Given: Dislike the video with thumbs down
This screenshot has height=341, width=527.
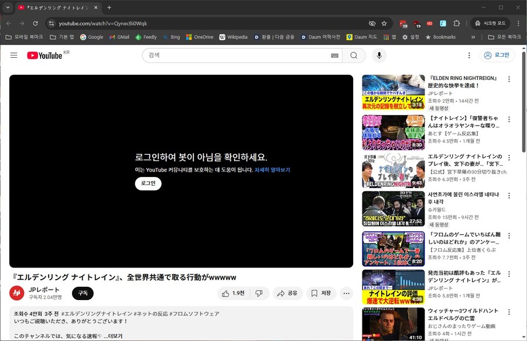Looking at the screenshot, I should click(259, 293).
